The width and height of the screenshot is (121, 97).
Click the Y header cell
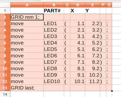point(92,11)
